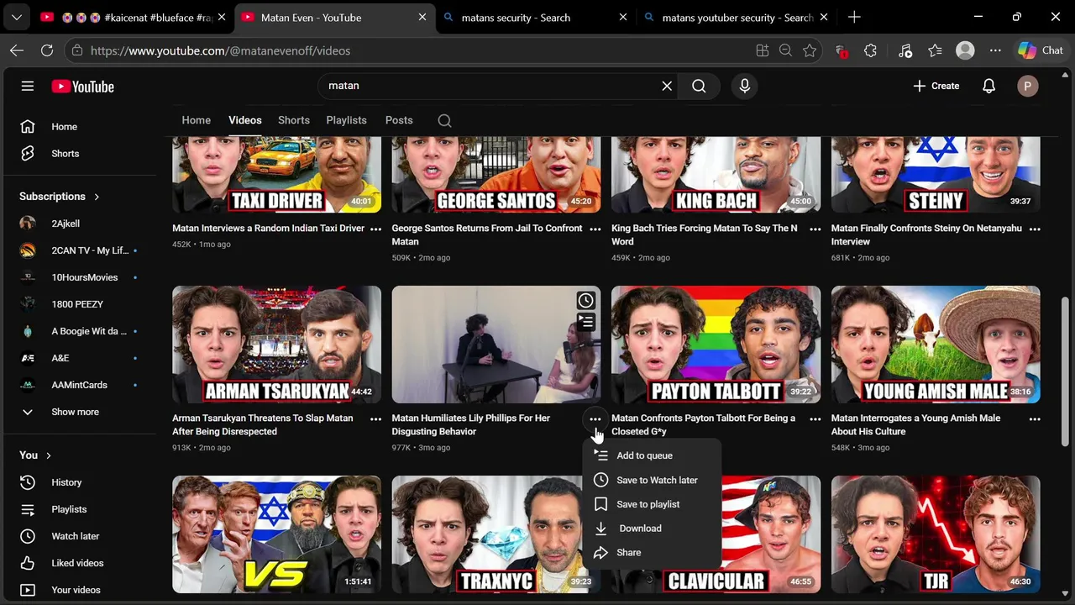Viewport: 1075px width, 605px height.
Task: Open options for the Young Amish Male video
Action: (x=1035, y=418)
